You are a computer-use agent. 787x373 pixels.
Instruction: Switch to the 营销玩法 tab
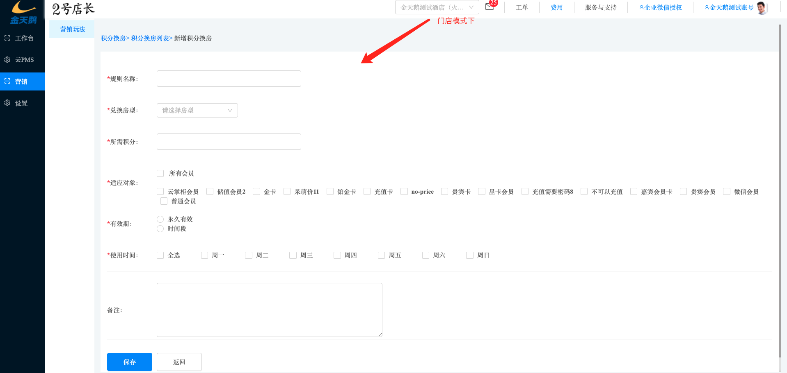72,29
